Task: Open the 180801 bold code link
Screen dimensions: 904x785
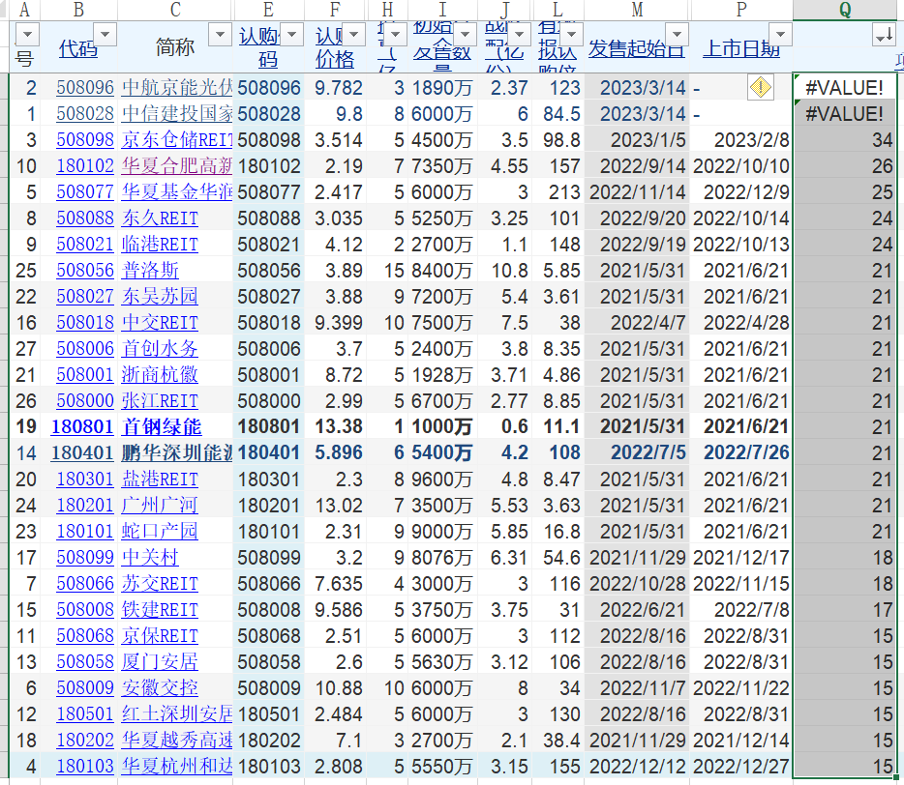Action: 82,427
